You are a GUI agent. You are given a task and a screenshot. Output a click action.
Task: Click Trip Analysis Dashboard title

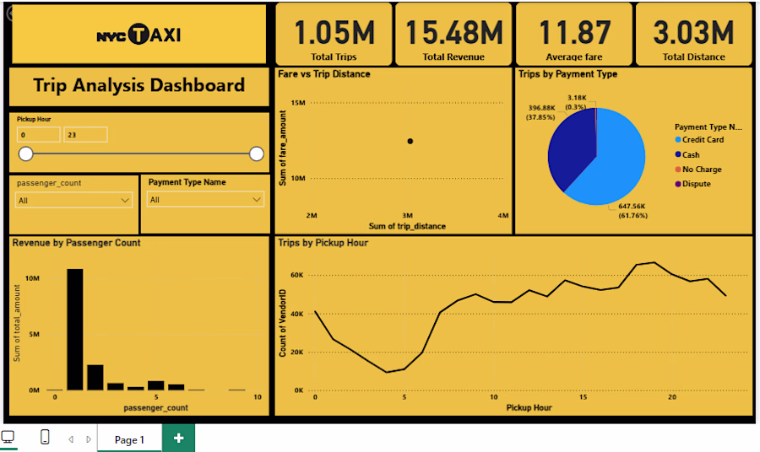tap(139, 85)
